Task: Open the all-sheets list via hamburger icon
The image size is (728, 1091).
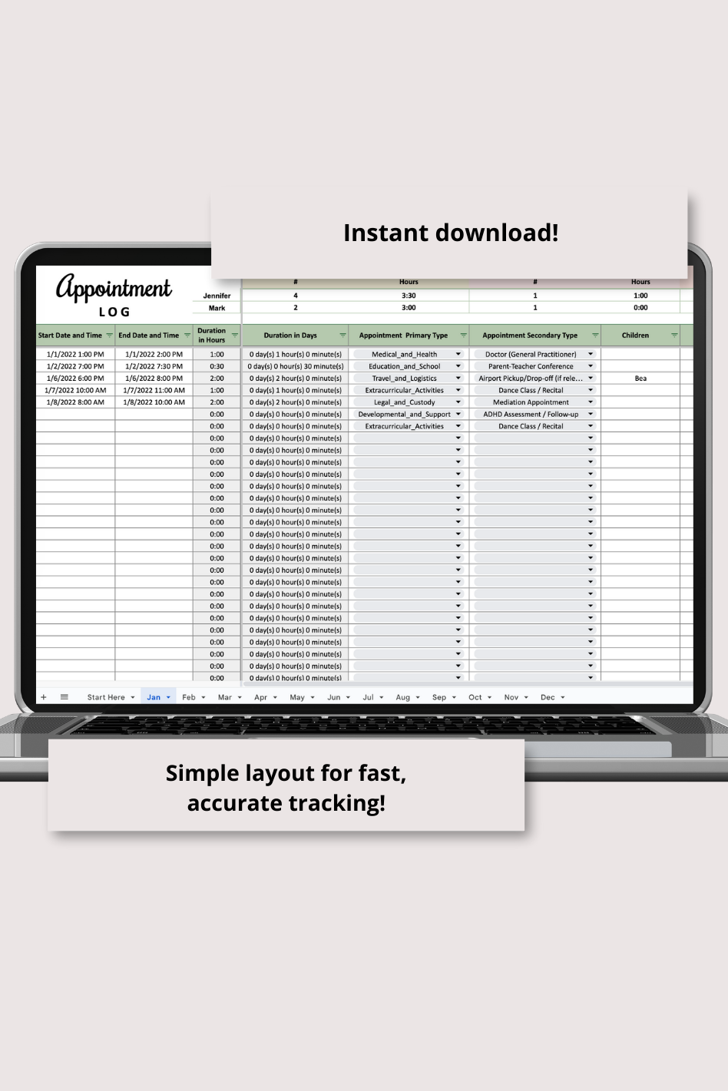Action: [65, 696]
